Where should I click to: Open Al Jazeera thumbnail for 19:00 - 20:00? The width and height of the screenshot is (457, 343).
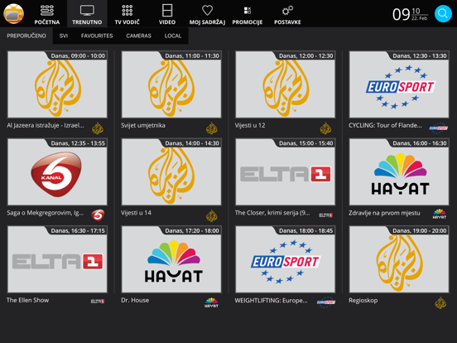point(399,259)
